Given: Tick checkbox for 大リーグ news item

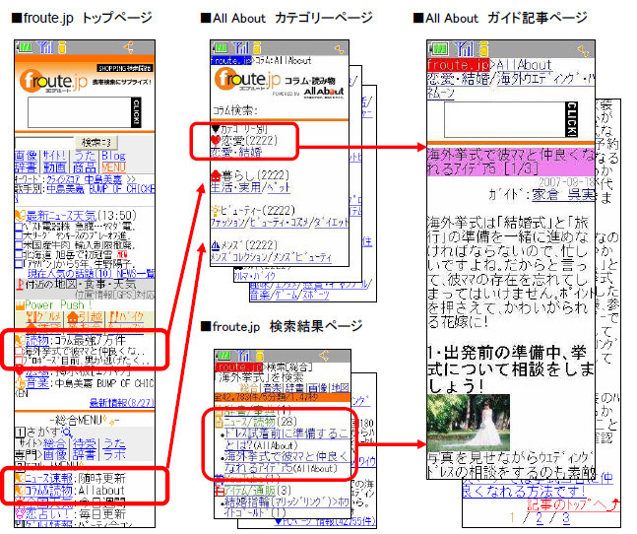Looking at the screenshot, I should [19, 235].
